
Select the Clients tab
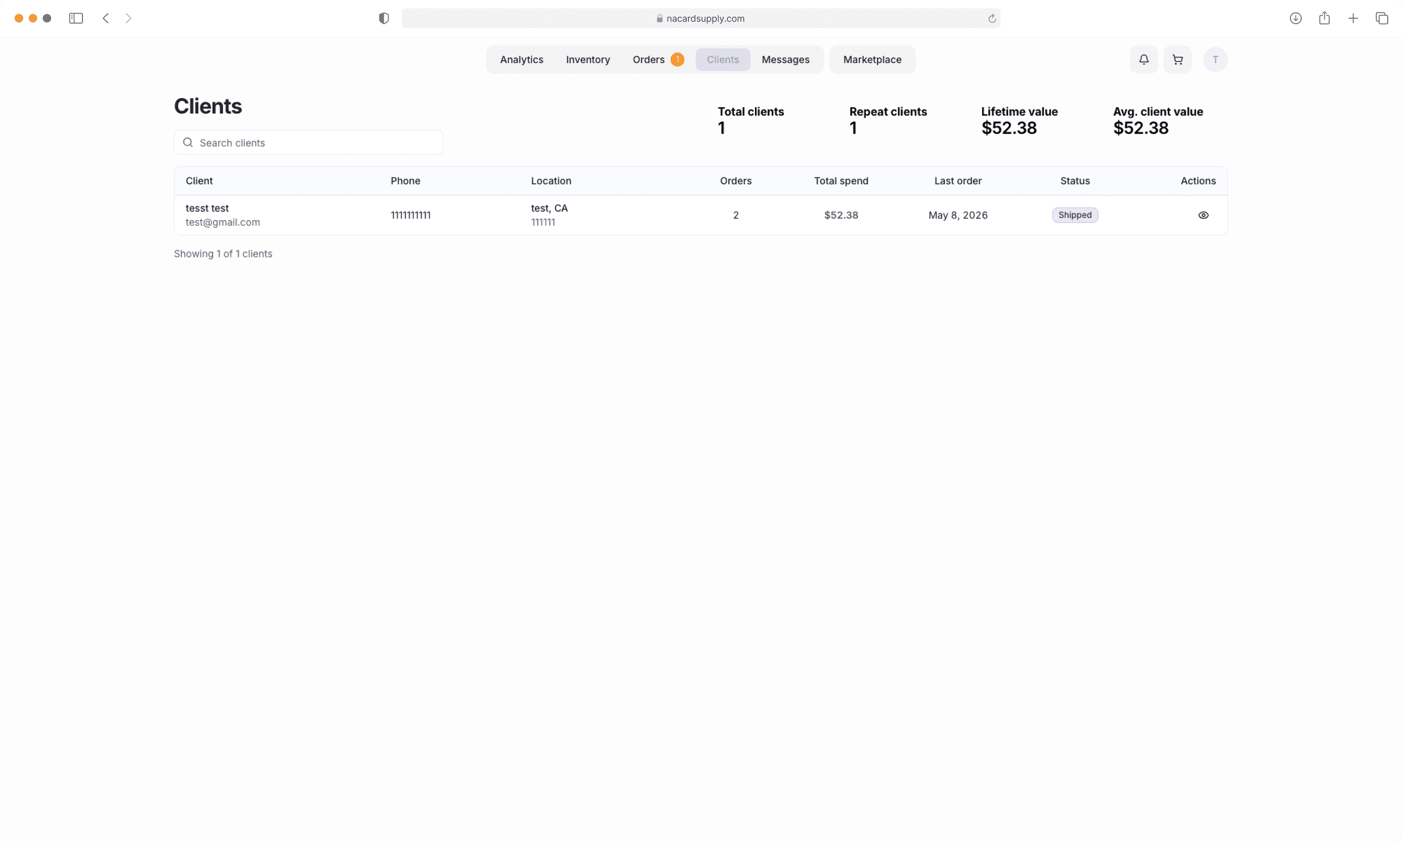pyautogui.click(x=723, y=59)
